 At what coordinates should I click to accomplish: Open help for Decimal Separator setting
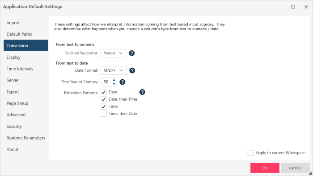point(131,53)
